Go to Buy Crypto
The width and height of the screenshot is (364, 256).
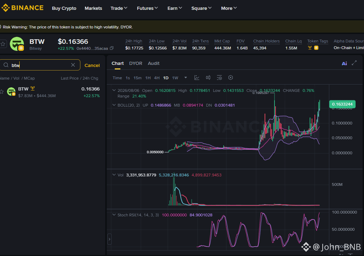tap(64, 8)
